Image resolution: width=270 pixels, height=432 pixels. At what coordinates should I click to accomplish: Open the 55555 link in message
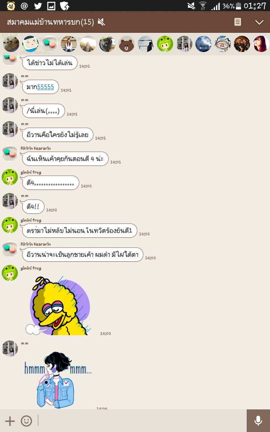pos(46,87)
